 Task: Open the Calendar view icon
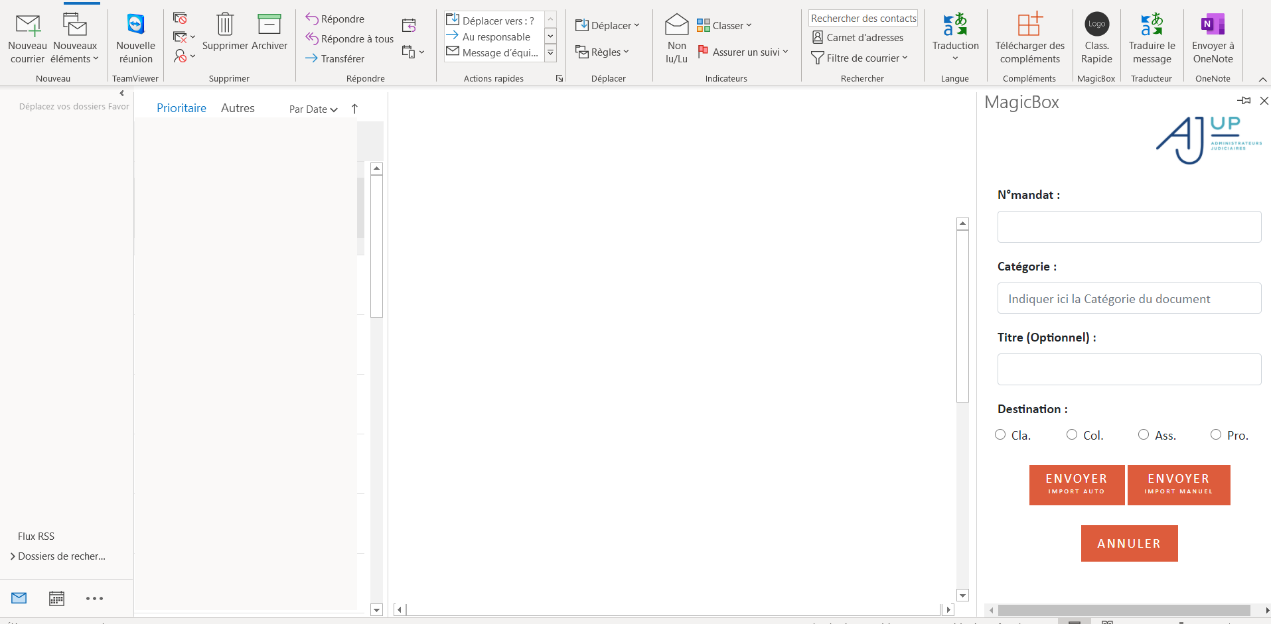57,598
